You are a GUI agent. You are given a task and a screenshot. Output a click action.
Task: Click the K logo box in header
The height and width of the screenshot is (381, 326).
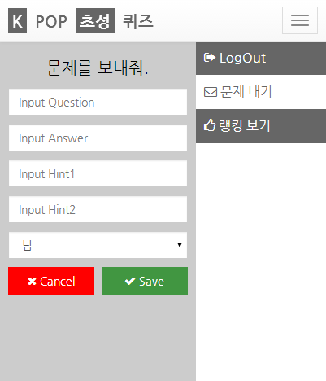pos(17,21)
